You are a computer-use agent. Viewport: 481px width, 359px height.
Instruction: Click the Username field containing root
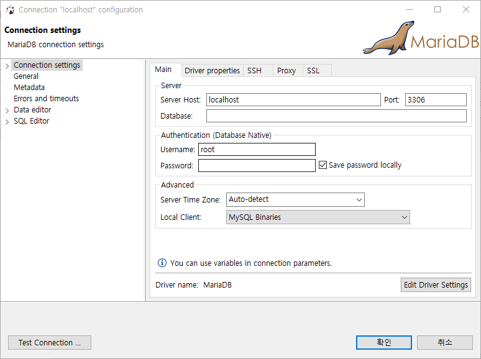(257, 149)
